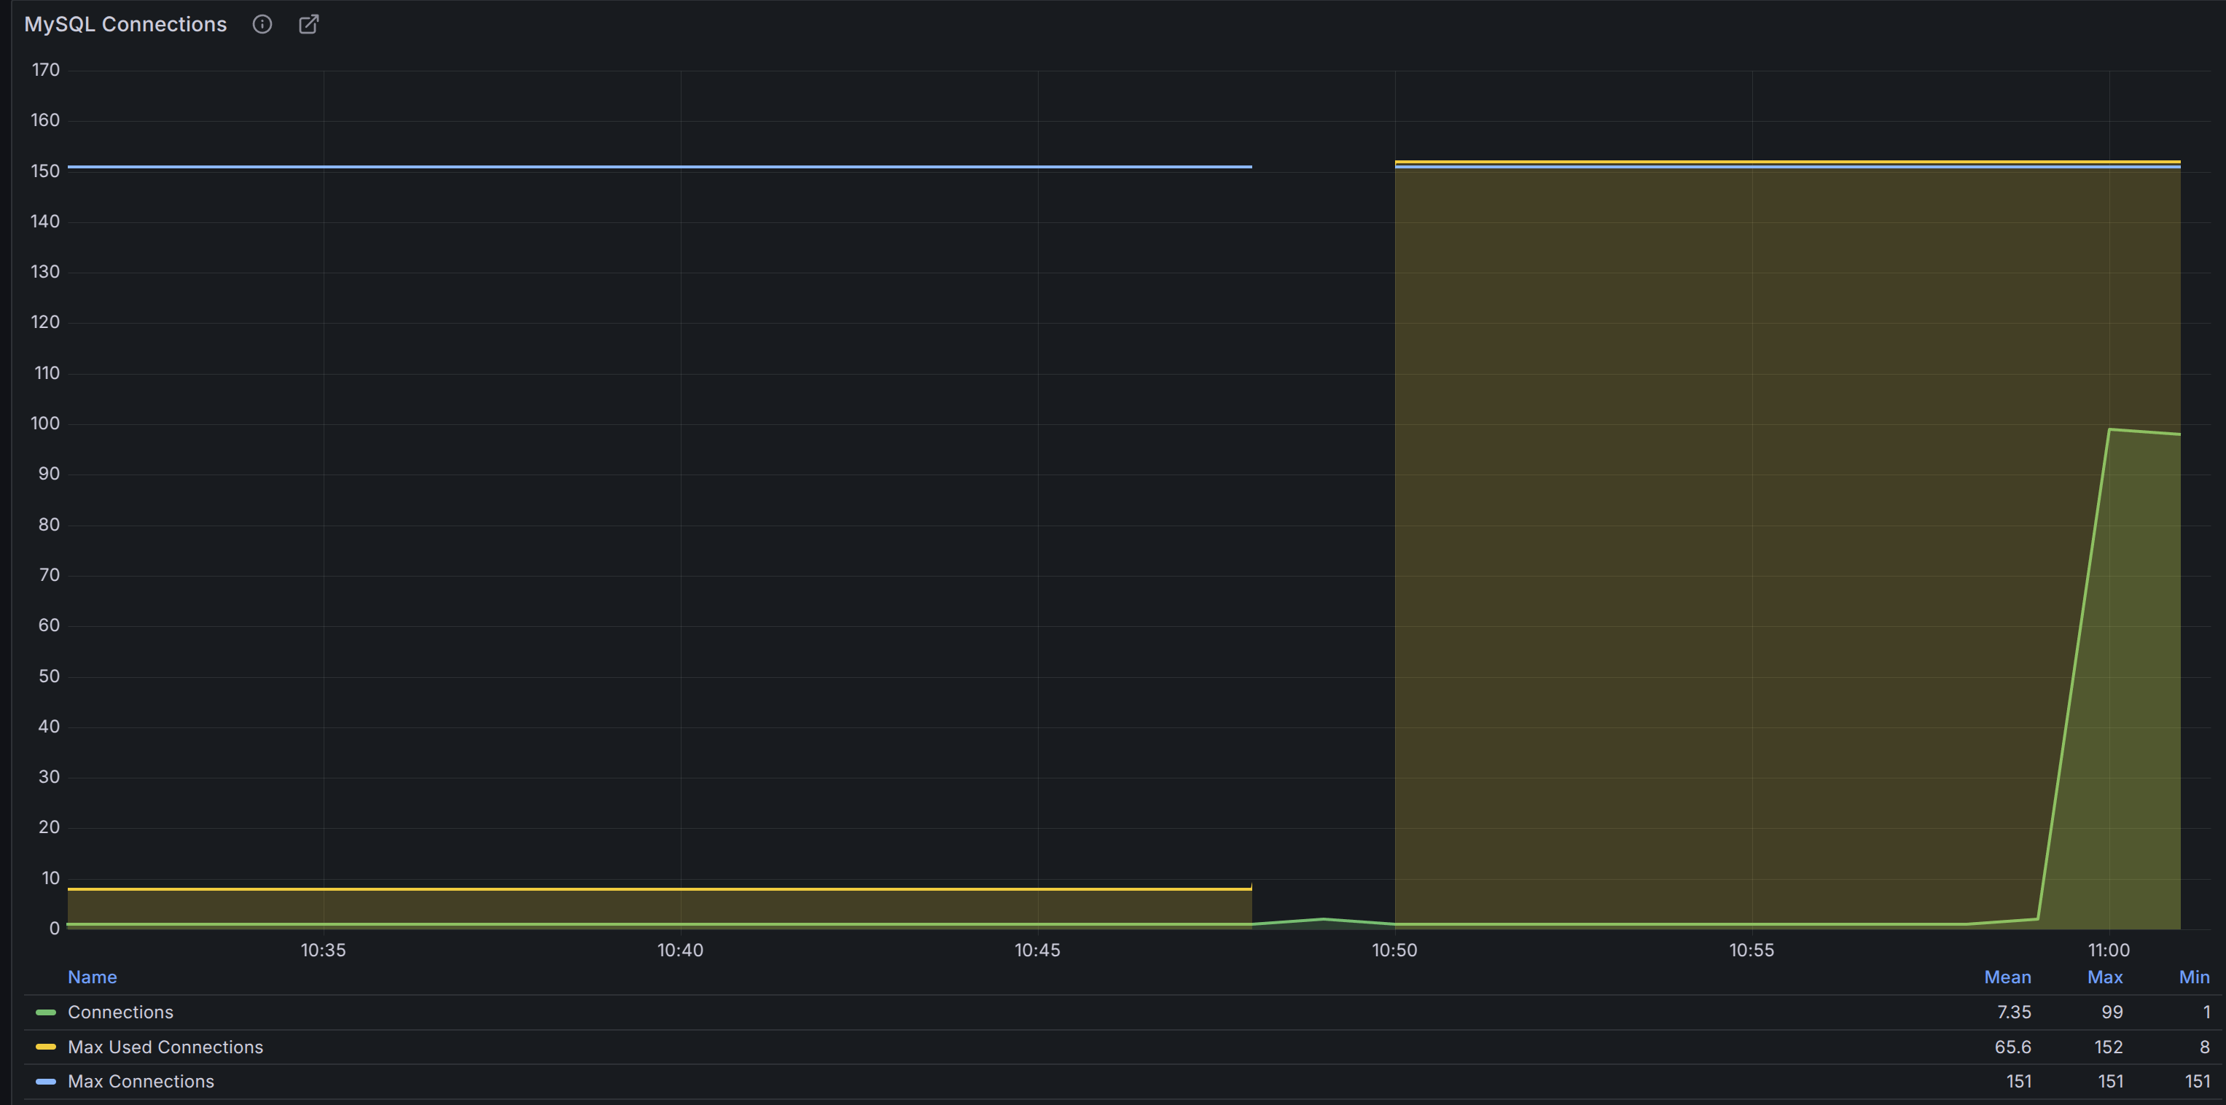Click the 10:35 time axis label

(323, 950)
